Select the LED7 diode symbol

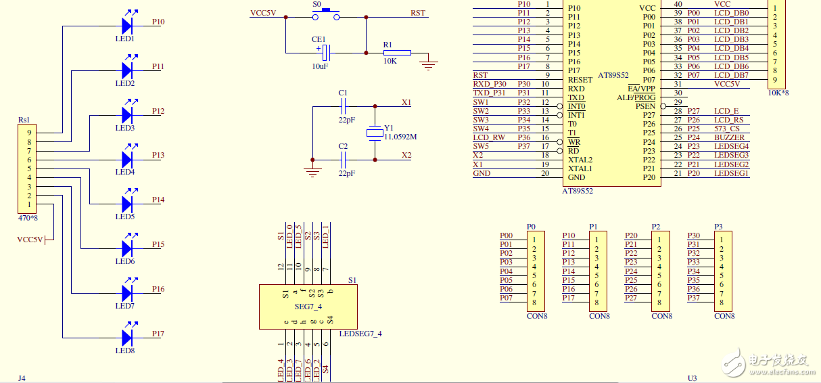pyautogui.click(x=128, y=292)
